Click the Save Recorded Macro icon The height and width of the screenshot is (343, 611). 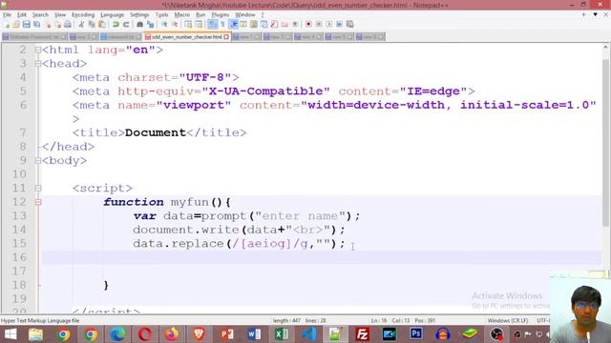point(350,25)
